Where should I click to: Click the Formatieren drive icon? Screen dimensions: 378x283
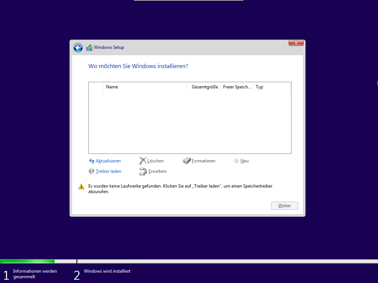[x=187, y=161]
